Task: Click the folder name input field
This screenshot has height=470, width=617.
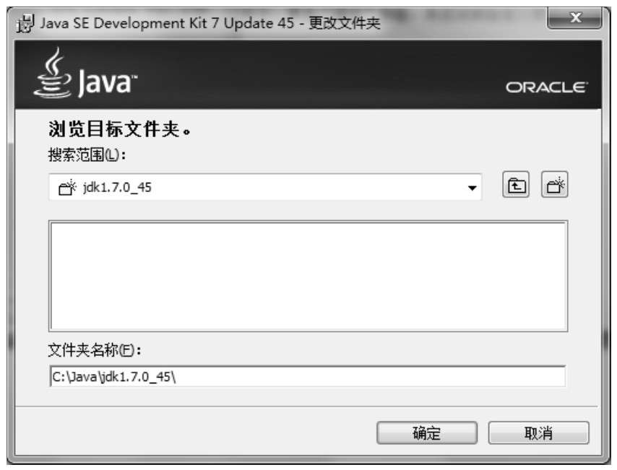Action: pos(308,376)
